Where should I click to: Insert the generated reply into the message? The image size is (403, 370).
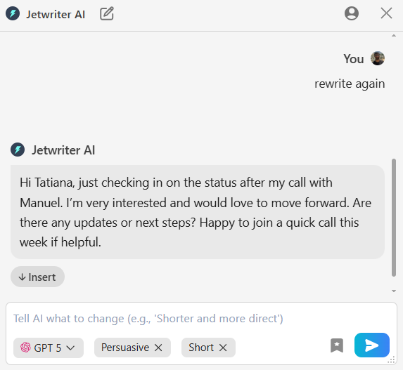point(37,277)
